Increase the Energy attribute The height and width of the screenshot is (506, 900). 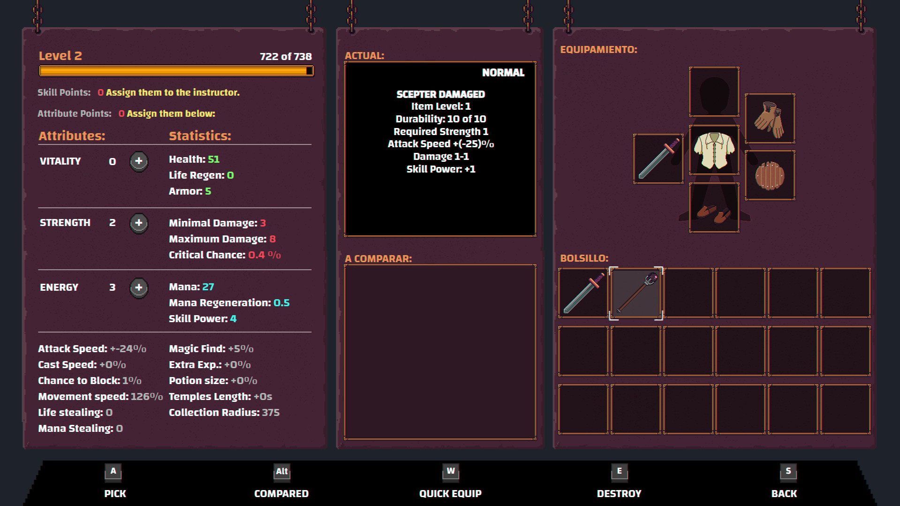[139, 288]
